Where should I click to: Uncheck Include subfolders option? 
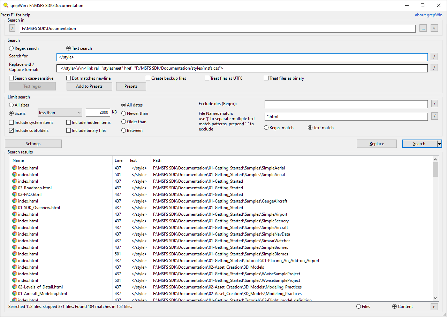click(x=12, y=130)
